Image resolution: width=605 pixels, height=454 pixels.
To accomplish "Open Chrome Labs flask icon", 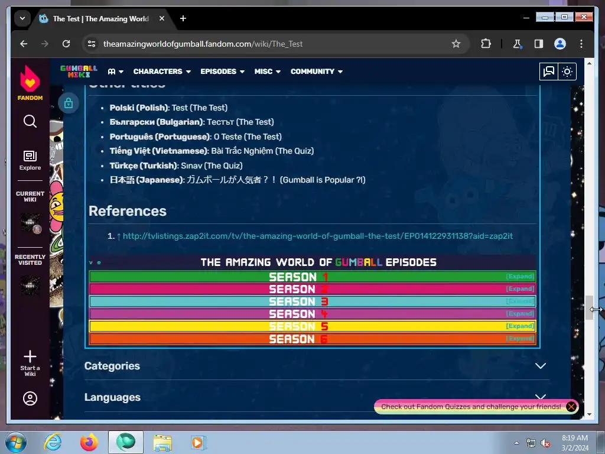I will tap(517, 44).
